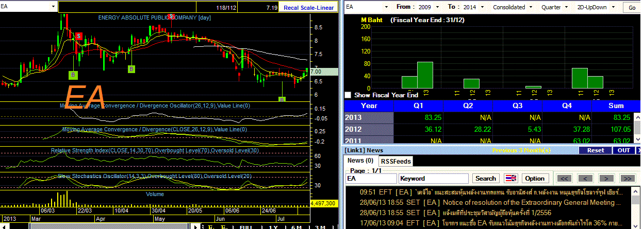The width and height of the screenshot is (643, 229).
Task: Open the EA symbol dropdown in financial panel
Action: [x=385, y=7]
